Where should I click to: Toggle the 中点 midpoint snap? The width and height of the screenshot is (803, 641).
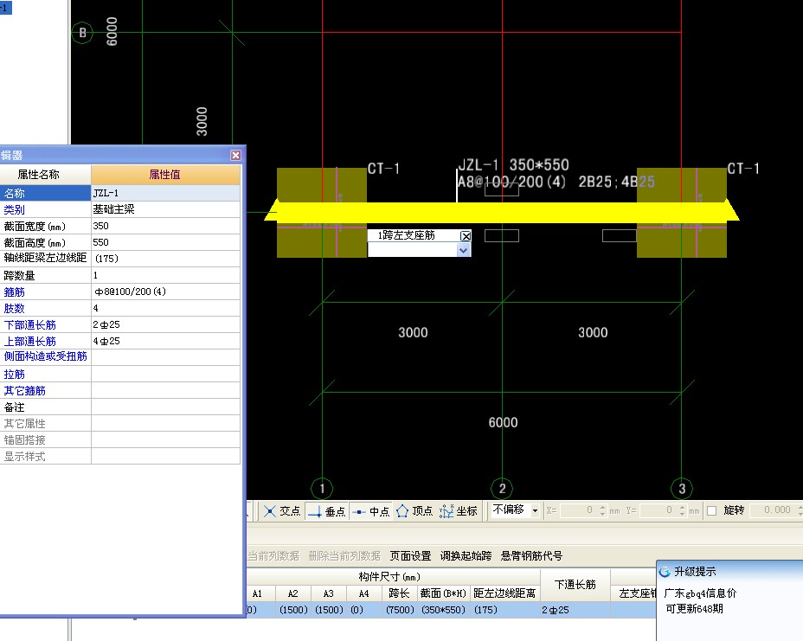(371, 511)
